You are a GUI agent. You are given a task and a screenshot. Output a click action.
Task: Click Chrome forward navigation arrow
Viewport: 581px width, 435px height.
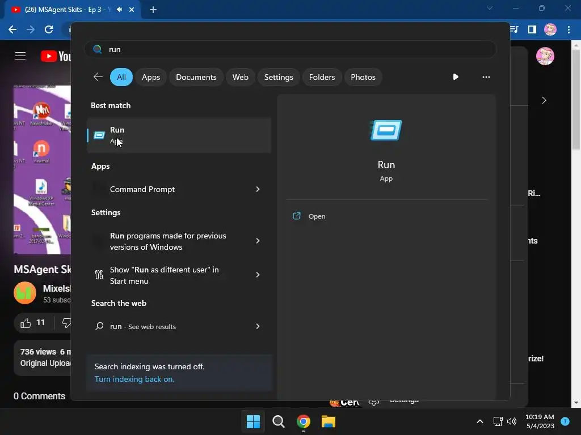coord(31,29)
